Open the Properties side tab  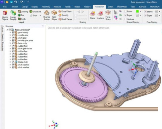click(3, 46)
